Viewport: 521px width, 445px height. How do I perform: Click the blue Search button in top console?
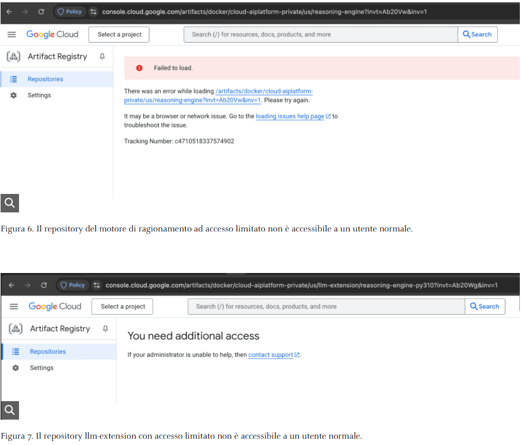(x=477, y=35)
